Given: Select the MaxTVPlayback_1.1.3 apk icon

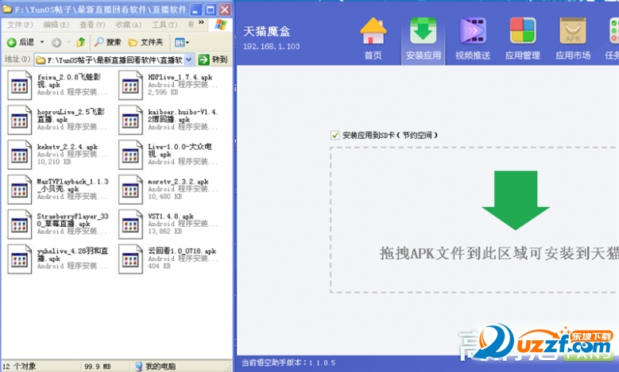Looking at the screenshot, I should [19, 190].
